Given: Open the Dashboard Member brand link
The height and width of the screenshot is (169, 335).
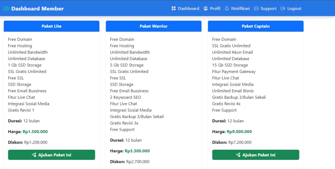Looking at the screenshot, I should pyautogui.click(x=37, y=8).
